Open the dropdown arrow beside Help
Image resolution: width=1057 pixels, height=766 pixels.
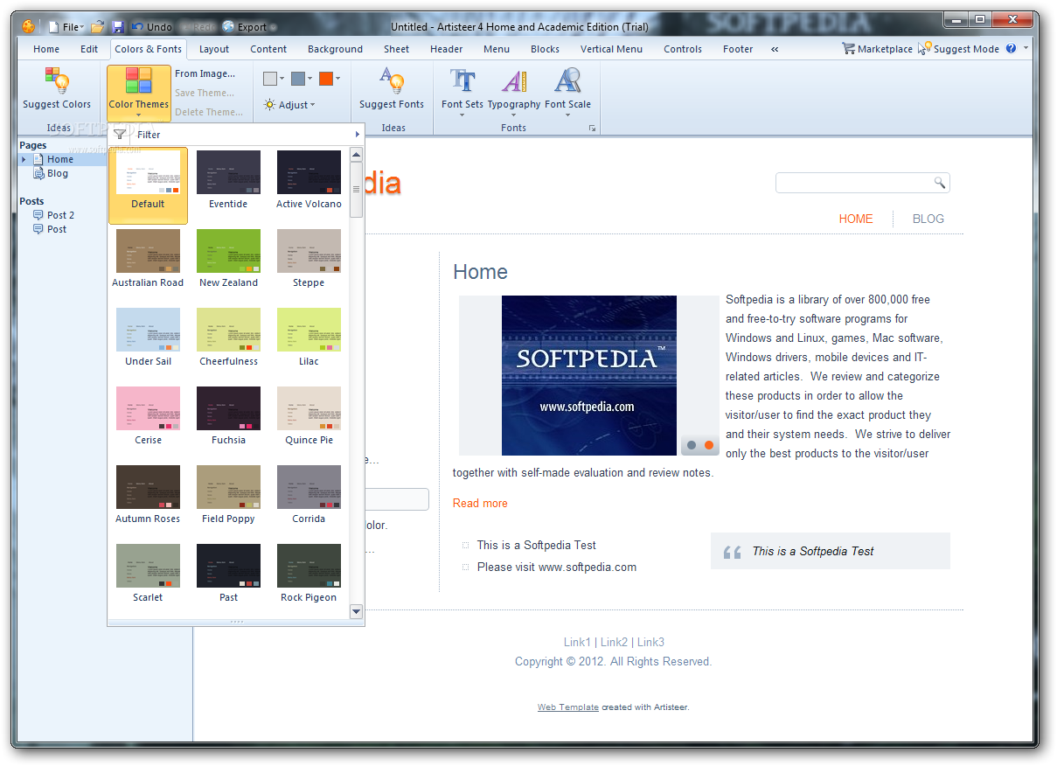[1026, 49]
